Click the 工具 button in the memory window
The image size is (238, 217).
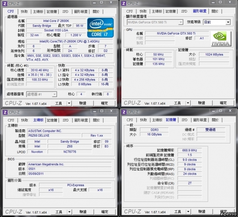[x=178, y=211]
